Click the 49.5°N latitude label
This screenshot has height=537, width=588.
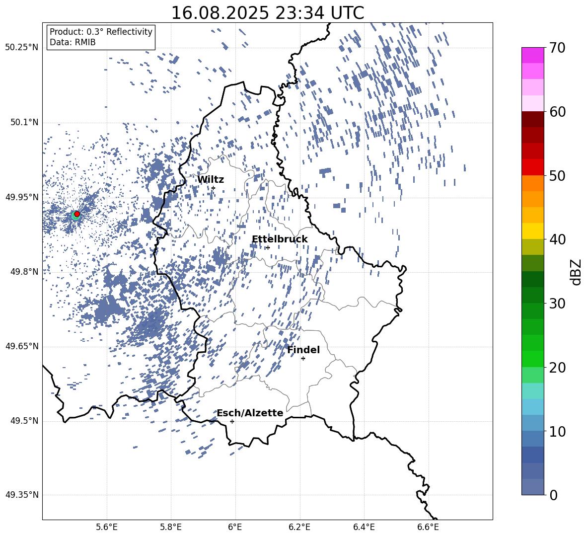pos(24,421)
